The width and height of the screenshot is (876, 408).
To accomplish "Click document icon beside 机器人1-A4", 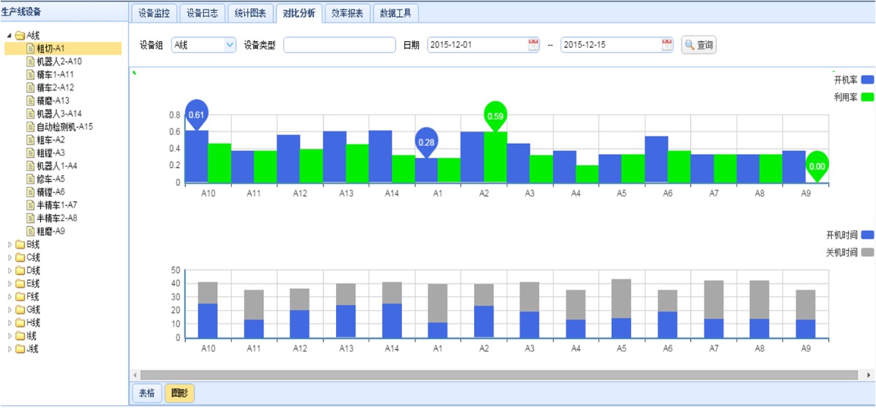I will 30,166.
